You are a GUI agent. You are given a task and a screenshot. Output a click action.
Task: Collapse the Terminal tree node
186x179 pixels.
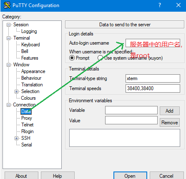pos(8,38)
